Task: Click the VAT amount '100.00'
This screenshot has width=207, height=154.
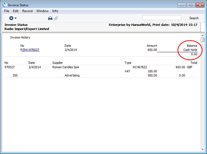Action: click(x=152, y=71)
